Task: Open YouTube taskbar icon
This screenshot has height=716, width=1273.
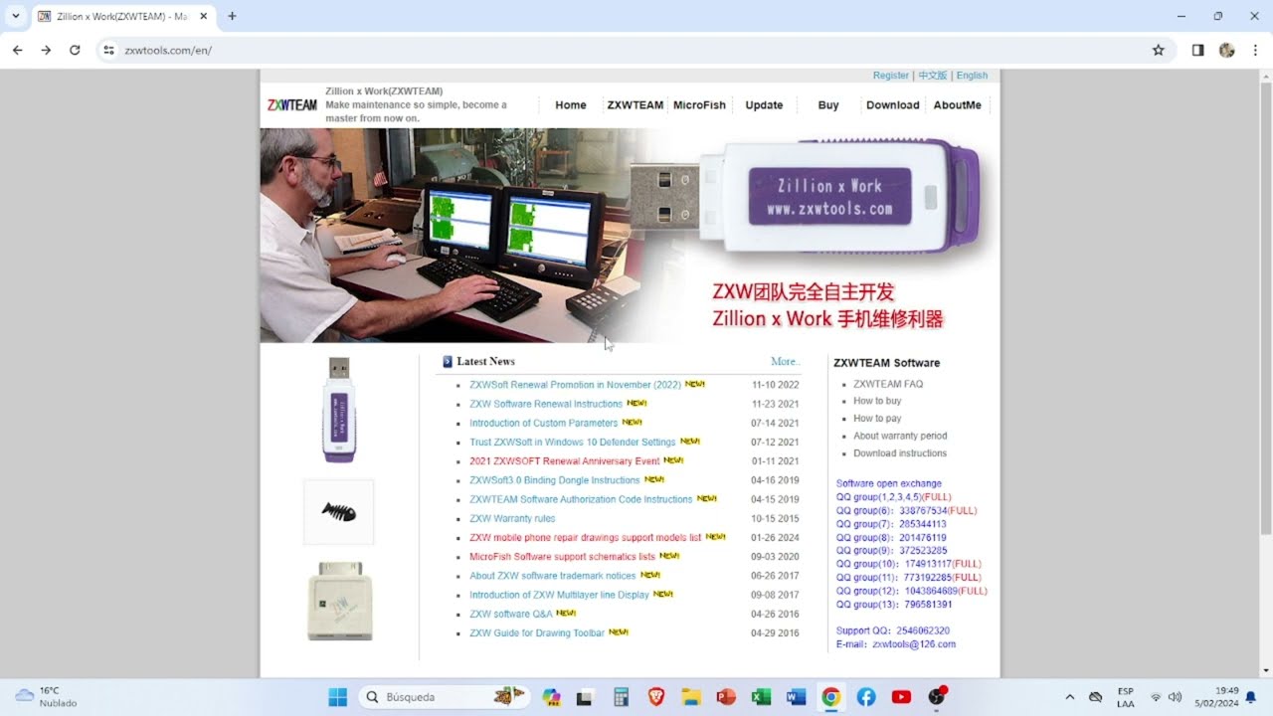Action: click(x=901, y=697)
